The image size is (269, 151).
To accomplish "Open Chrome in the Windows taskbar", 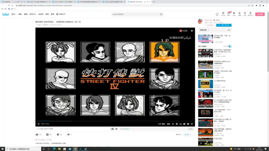I will (x=75, y=149).
